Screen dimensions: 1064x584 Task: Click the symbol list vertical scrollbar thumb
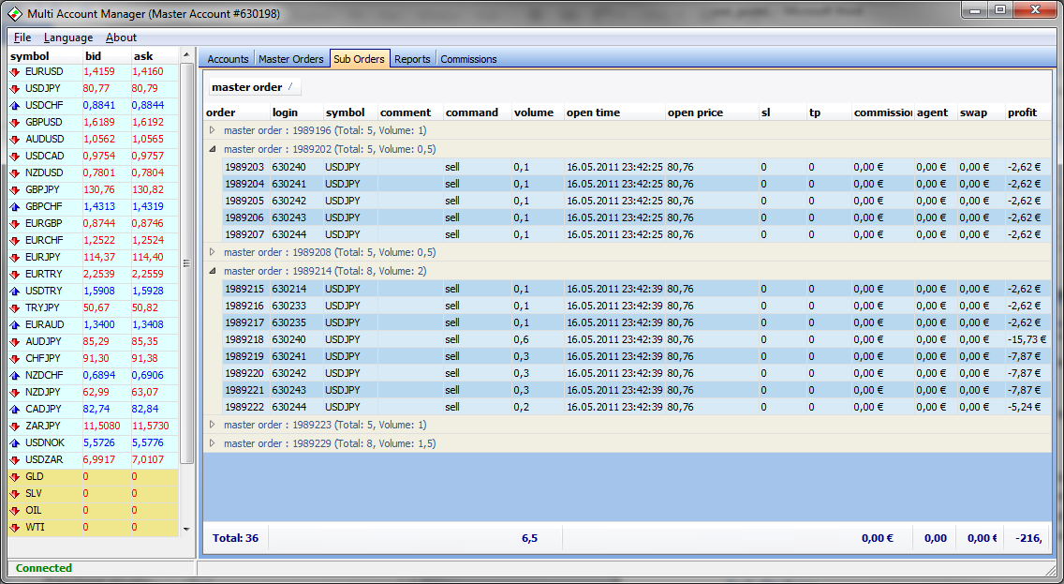pos(186,263)
